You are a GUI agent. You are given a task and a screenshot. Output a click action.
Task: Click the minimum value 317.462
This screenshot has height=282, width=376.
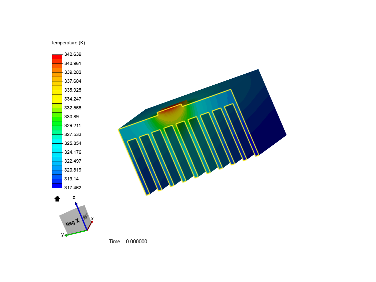pyautogui.click(x=73, y=188)
